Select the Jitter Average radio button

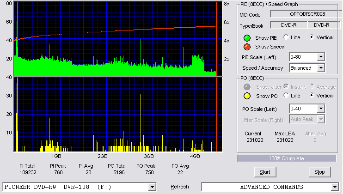(312, 86)
